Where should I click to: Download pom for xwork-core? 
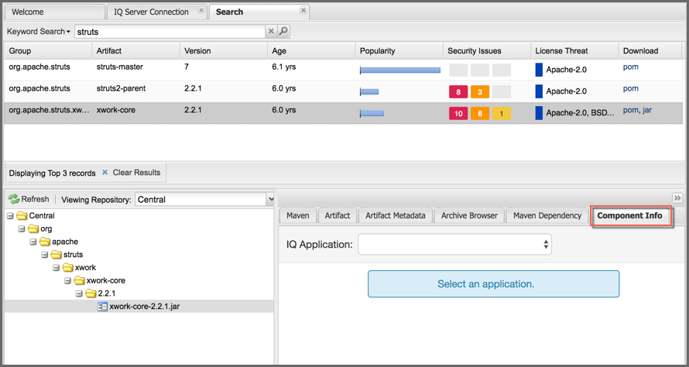pyautogui.click(x=631, y=110)
